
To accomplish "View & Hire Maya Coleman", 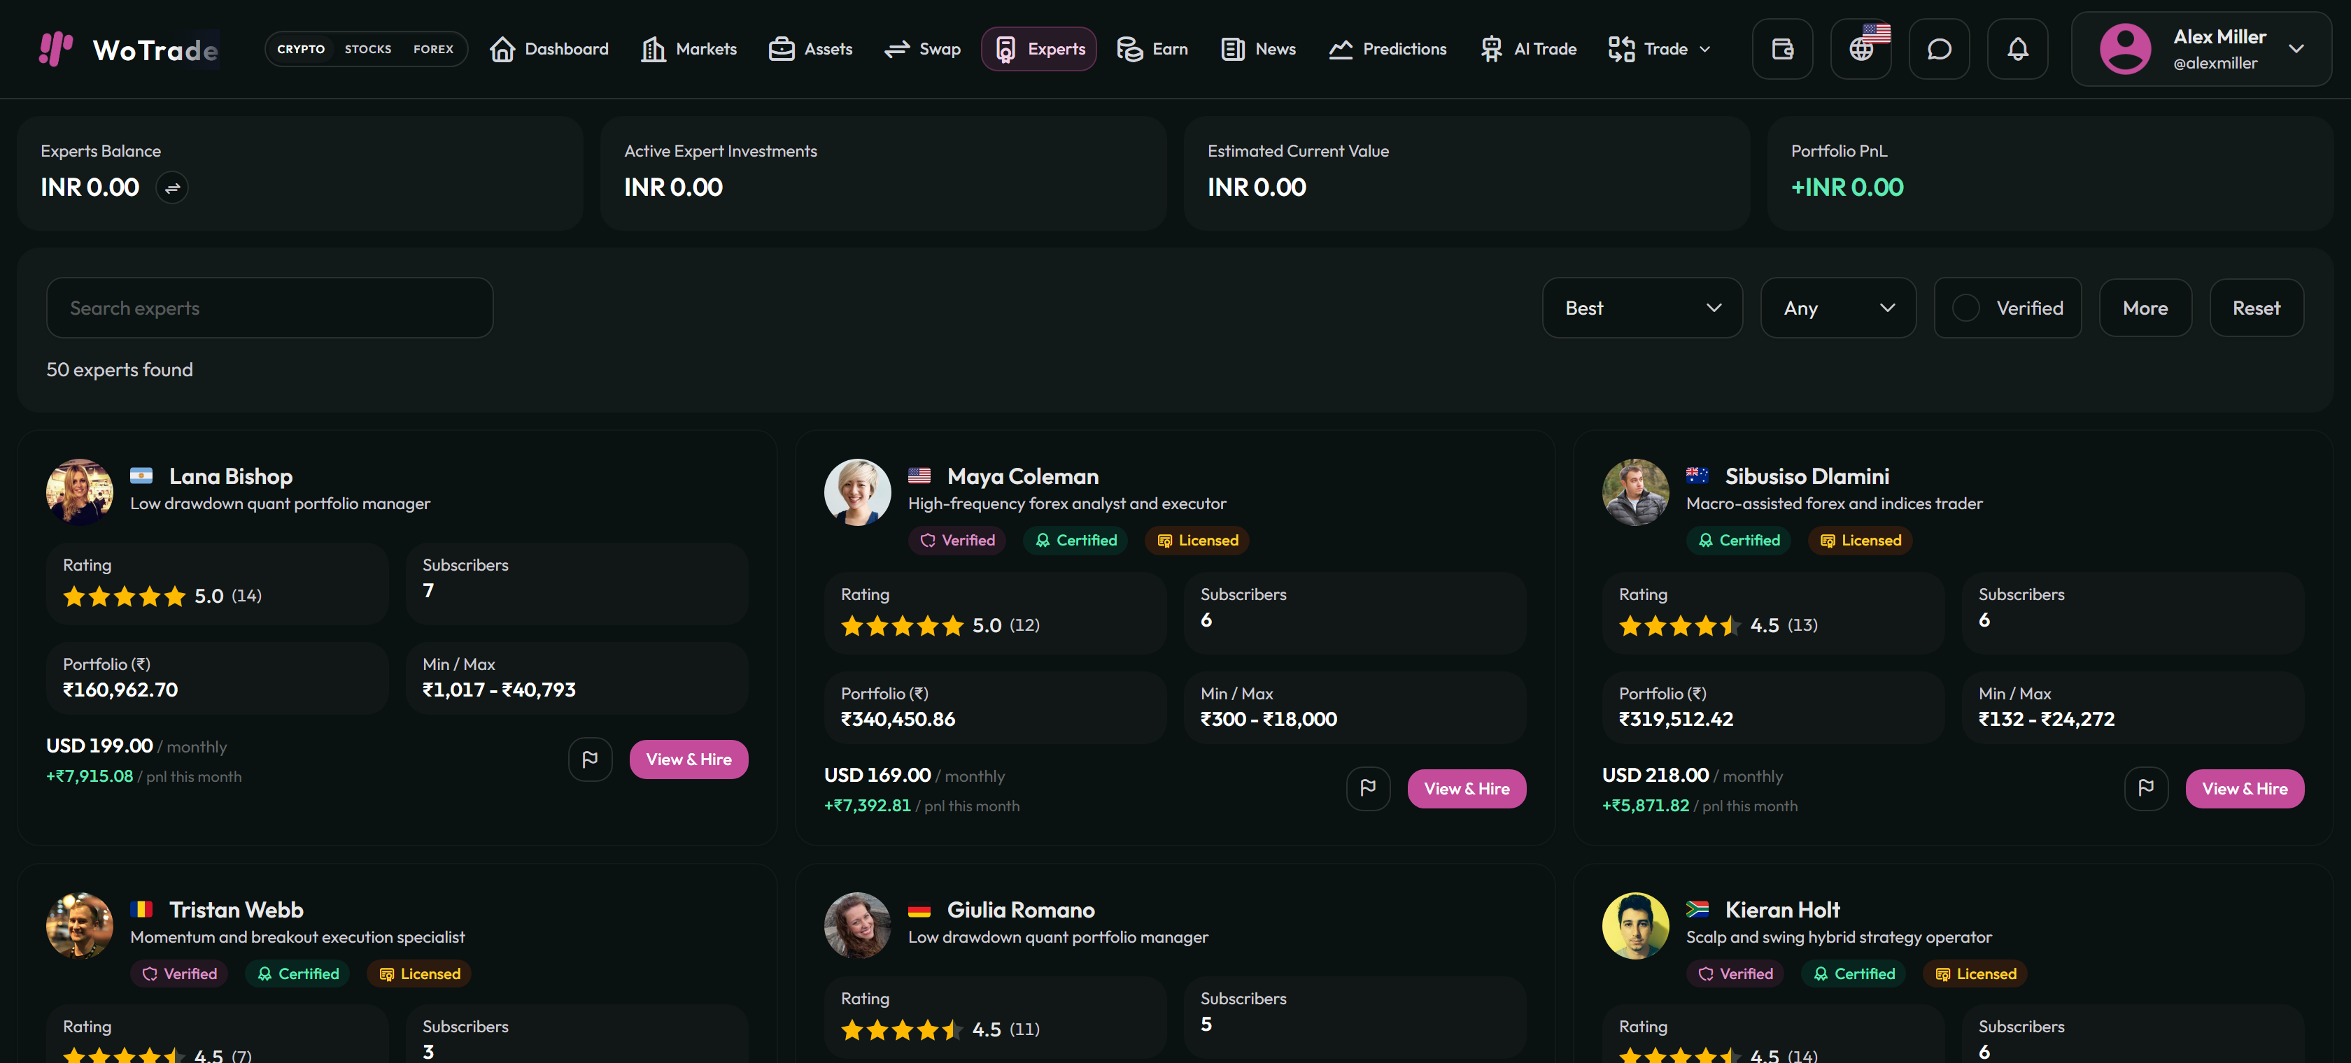I will click(x=1467, y=788).
